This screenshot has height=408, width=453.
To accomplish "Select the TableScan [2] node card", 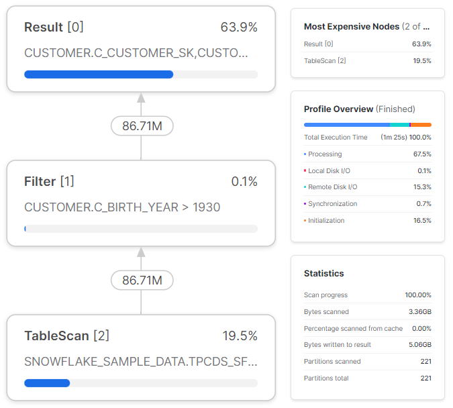I will click(141, 358).
